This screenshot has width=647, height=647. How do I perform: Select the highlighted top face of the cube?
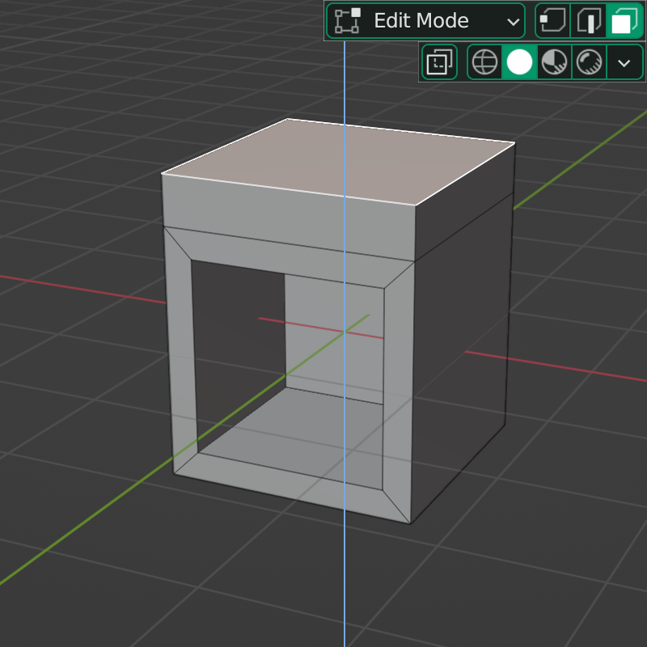point(338,161)
